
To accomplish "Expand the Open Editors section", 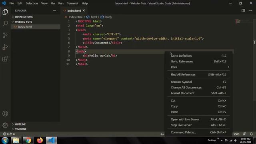I will coord(24,17).
